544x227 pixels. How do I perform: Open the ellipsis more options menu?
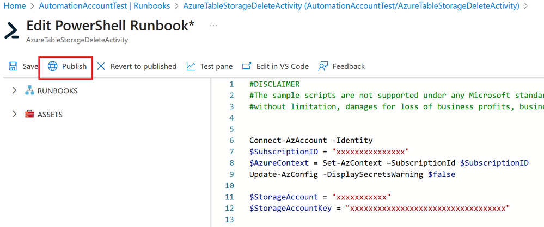click(x=213, y=26)
